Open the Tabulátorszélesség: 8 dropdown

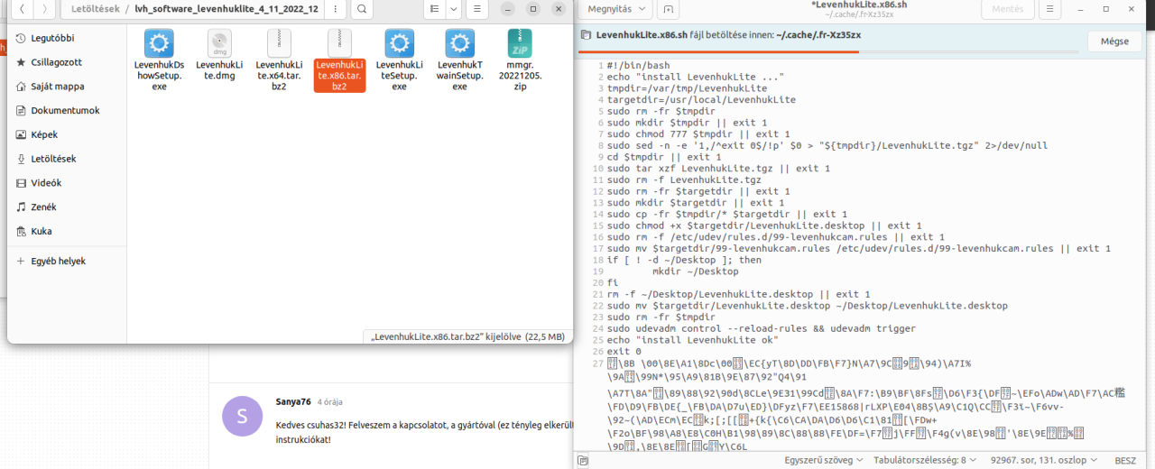(x=924, y=460)
